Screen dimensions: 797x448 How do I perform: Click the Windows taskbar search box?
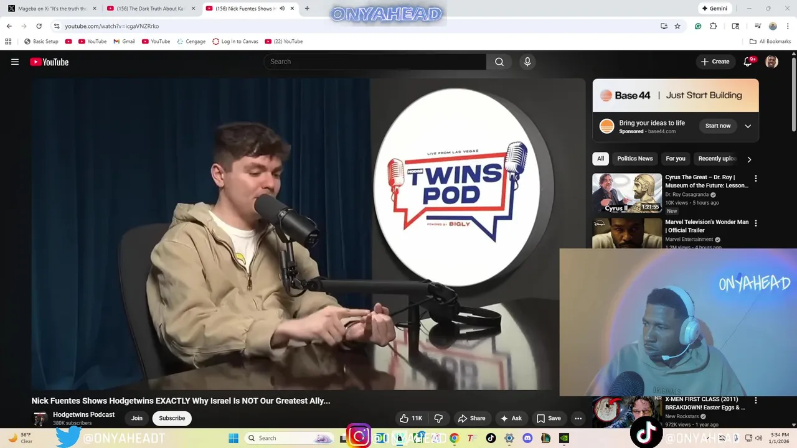pos(290,438)
